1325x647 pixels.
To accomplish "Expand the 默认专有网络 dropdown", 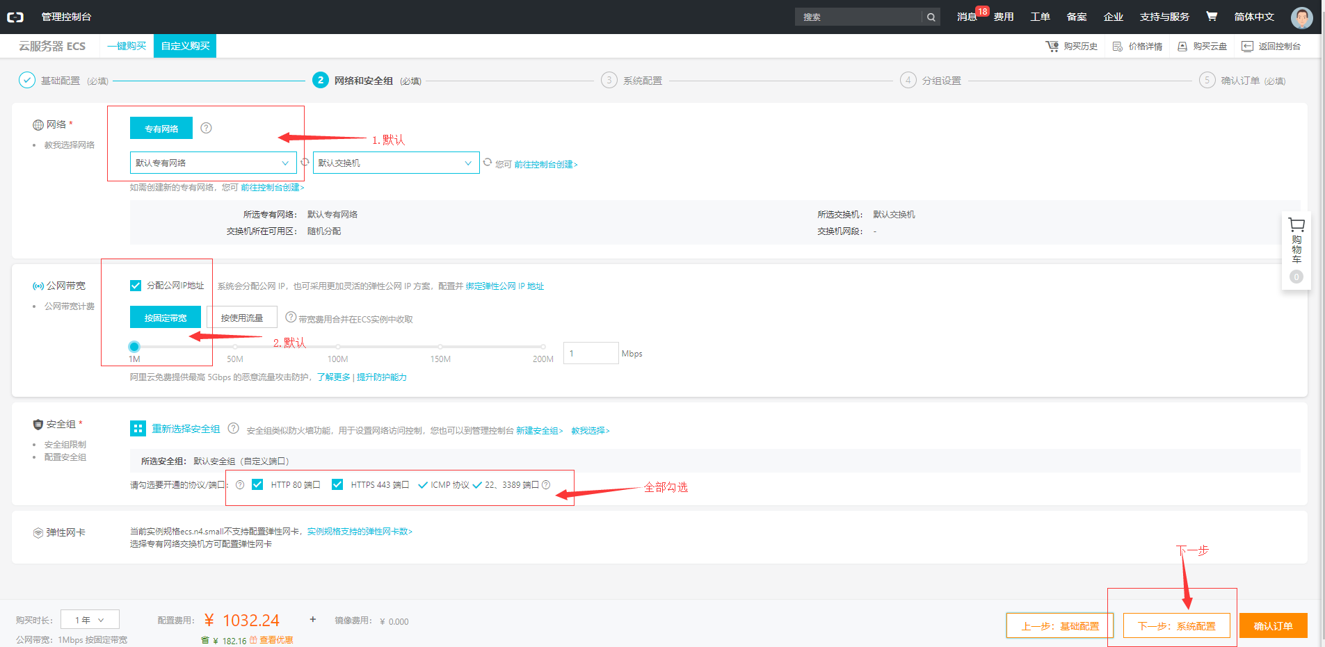I will [214, 163].
